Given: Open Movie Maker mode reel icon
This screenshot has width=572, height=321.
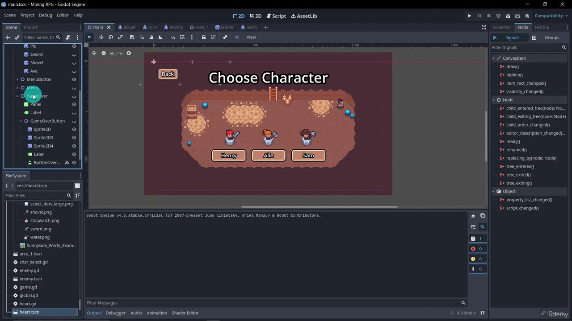Looking at the screenshot, I should [527, 16].
